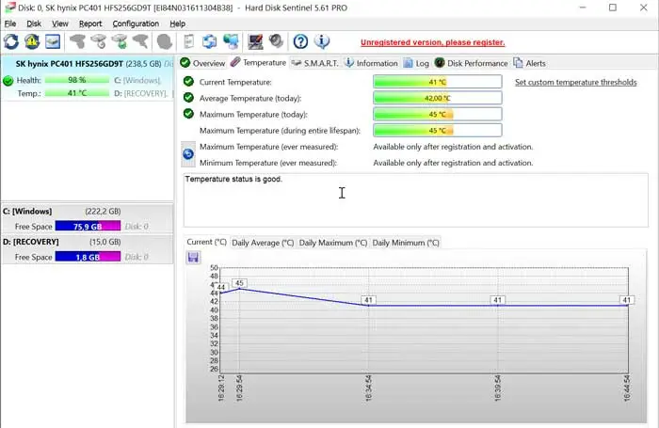Open the Disk menu
The image size is (659, 428).
(34, 24)
